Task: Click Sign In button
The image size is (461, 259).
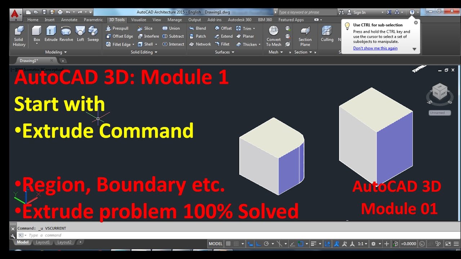Action: coord(357,12)
